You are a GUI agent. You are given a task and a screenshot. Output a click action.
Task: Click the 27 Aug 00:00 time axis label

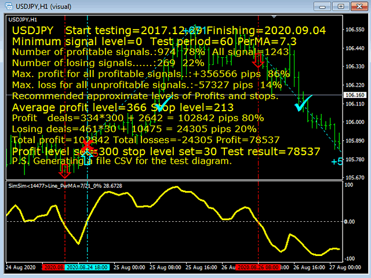pos(345,268)
